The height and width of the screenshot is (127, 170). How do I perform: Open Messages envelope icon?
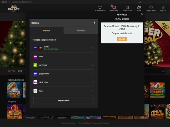[114, 8]
